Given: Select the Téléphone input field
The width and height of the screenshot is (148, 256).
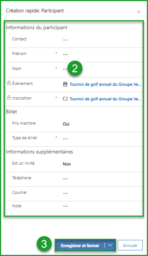Looking at the screenshot, I should click(x=102, y=179).
